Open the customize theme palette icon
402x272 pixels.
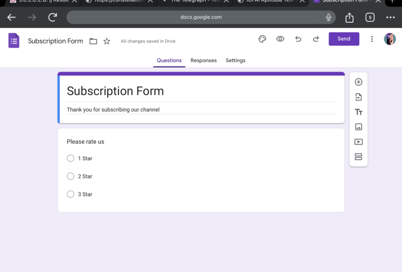[x=262, y=39]
